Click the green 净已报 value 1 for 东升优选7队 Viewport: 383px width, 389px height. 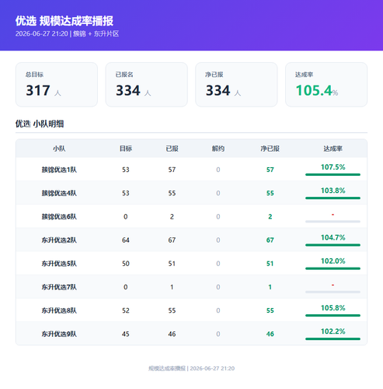coord(270,287)
